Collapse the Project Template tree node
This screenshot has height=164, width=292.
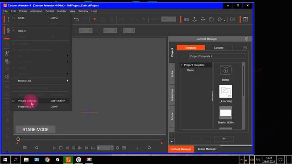pos(182,65)
